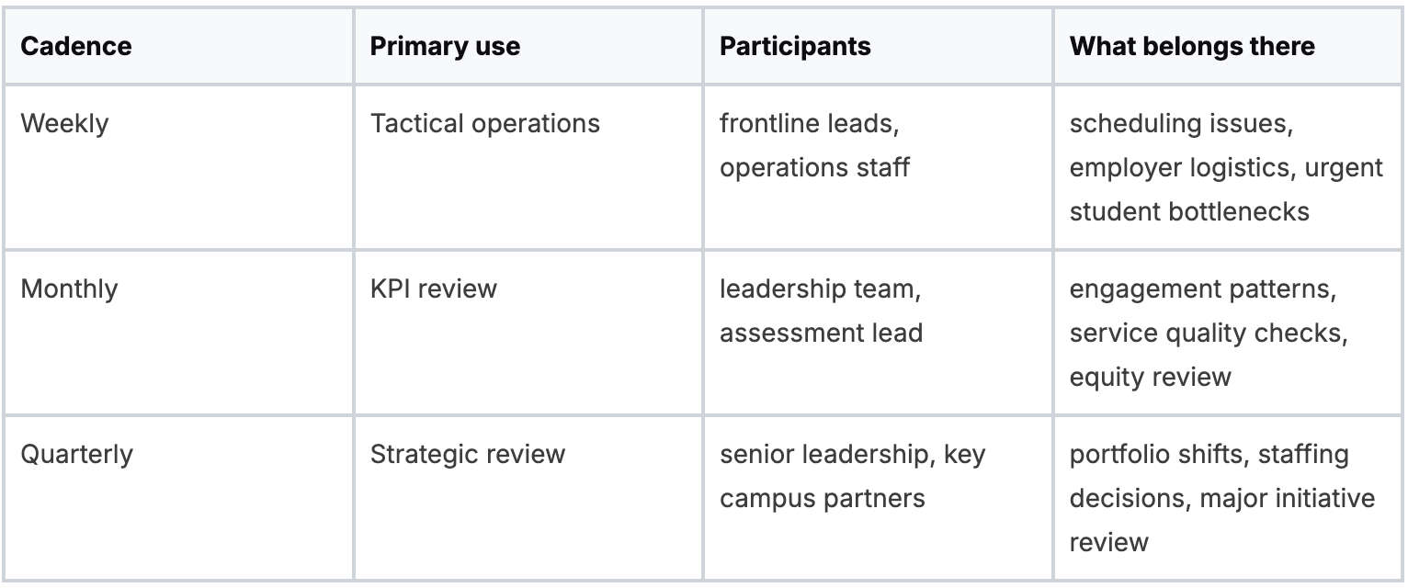
Task: Click the Primary use column header
Action: pyautogui.click(x=445, y=46)
